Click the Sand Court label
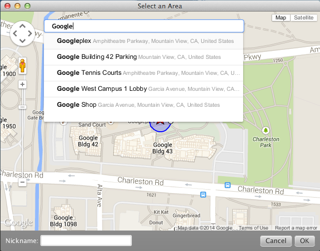Viewport: 320px width, 251px height. tap(92, 125)
